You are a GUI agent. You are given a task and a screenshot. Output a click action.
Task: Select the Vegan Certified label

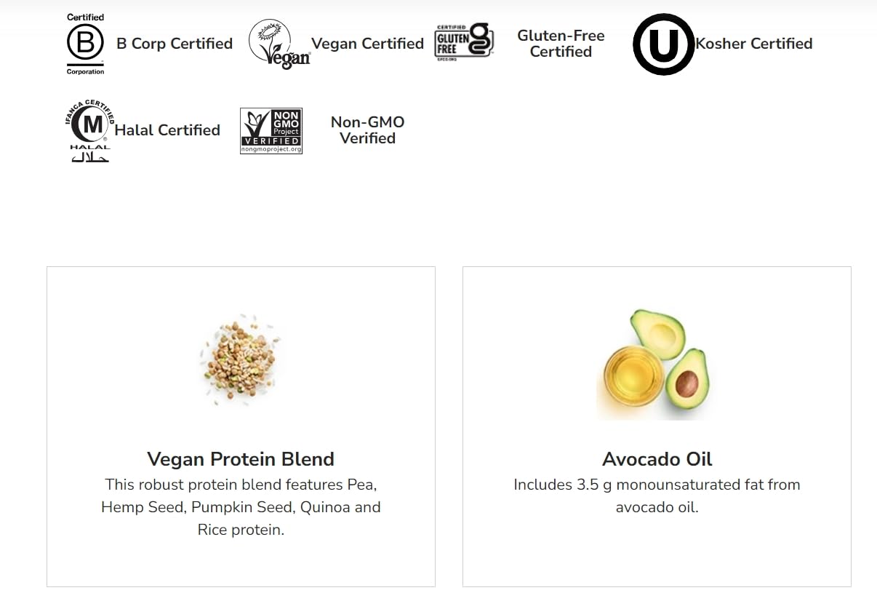click(x=367, y=44)
